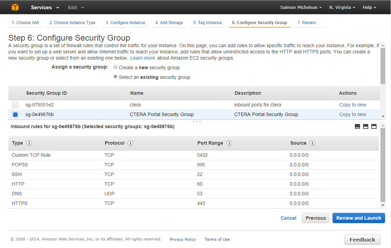Click the AWS cube logo icon
Image resolution: width=391 pixels, height=248 pixels.
click(15, 7)
